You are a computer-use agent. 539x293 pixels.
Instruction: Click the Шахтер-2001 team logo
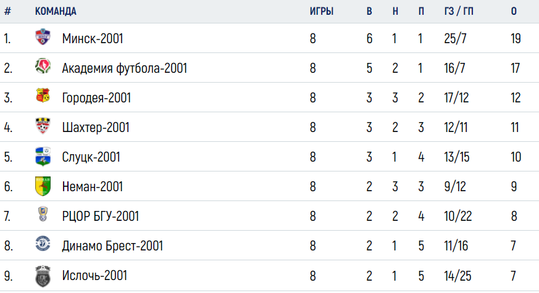pos(43,126)
